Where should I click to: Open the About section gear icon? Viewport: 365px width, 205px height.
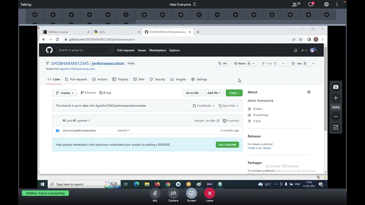click(x=309, y=92)
